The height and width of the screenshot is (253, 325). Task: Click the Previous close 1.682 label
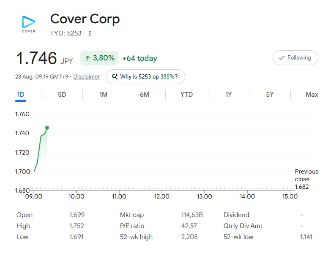[306, 179]
